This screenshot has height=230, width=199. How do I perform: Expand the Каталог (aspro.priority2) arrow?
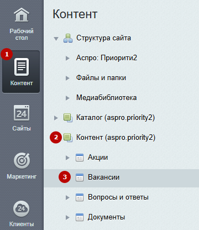click(x=56, y=118)
